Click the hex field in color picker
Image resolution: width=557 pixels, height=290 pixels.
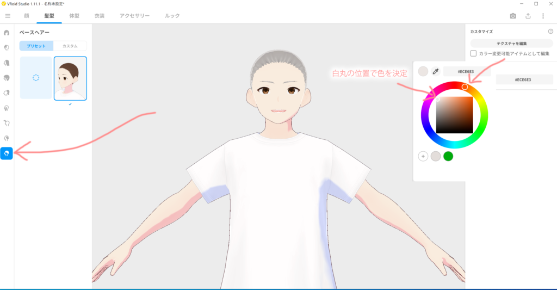click(x=467, y=71)
